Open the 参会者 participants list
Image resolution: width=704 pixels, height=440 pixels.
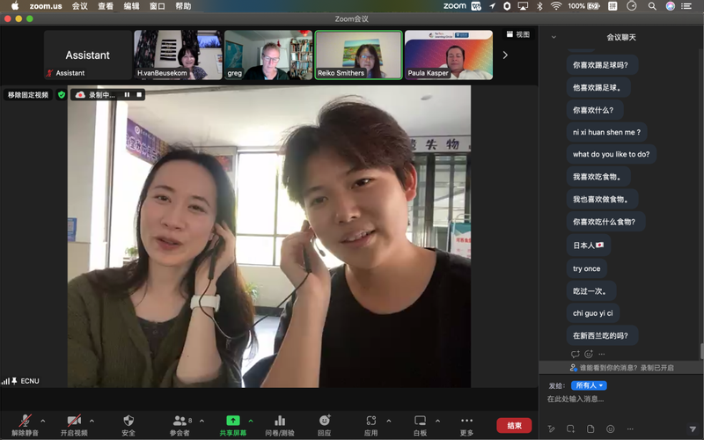(180, 422)
